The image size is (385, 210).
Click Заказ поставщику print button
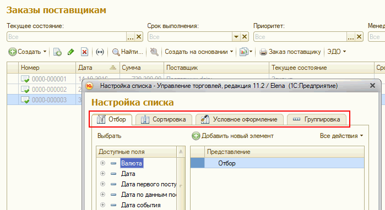[x=290, y=52]
